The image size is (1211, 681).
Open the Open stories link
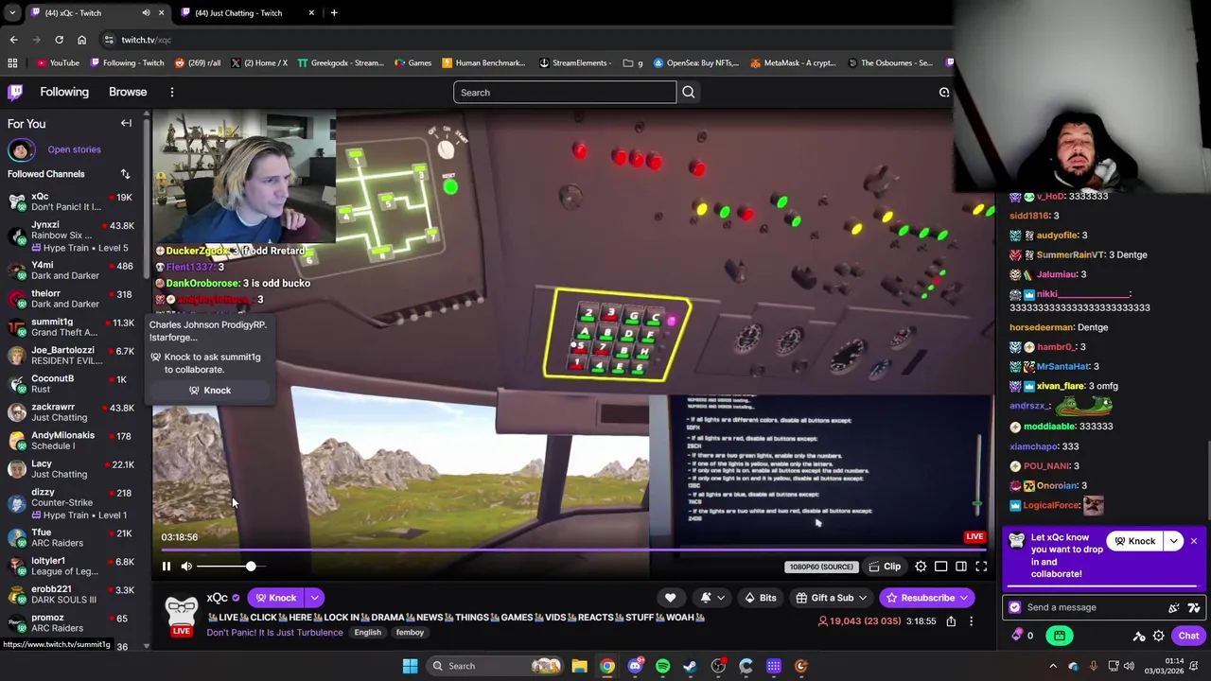[x=74, y=149]
